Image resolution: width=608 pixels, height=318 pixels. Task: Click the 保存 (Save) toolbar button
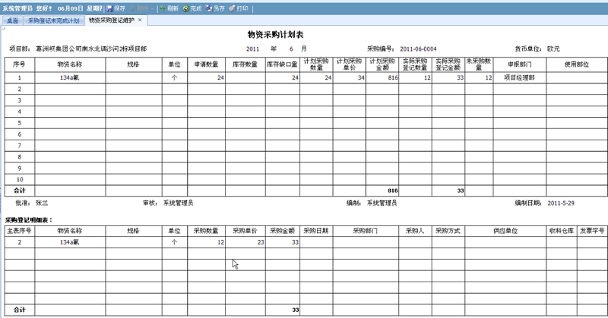(x=116, y=8)
